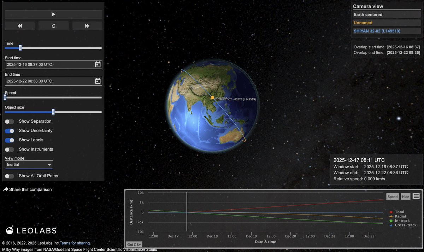424x252 pixels.
Task: Toggle the In-track series in legend
Action: (399, 221)
